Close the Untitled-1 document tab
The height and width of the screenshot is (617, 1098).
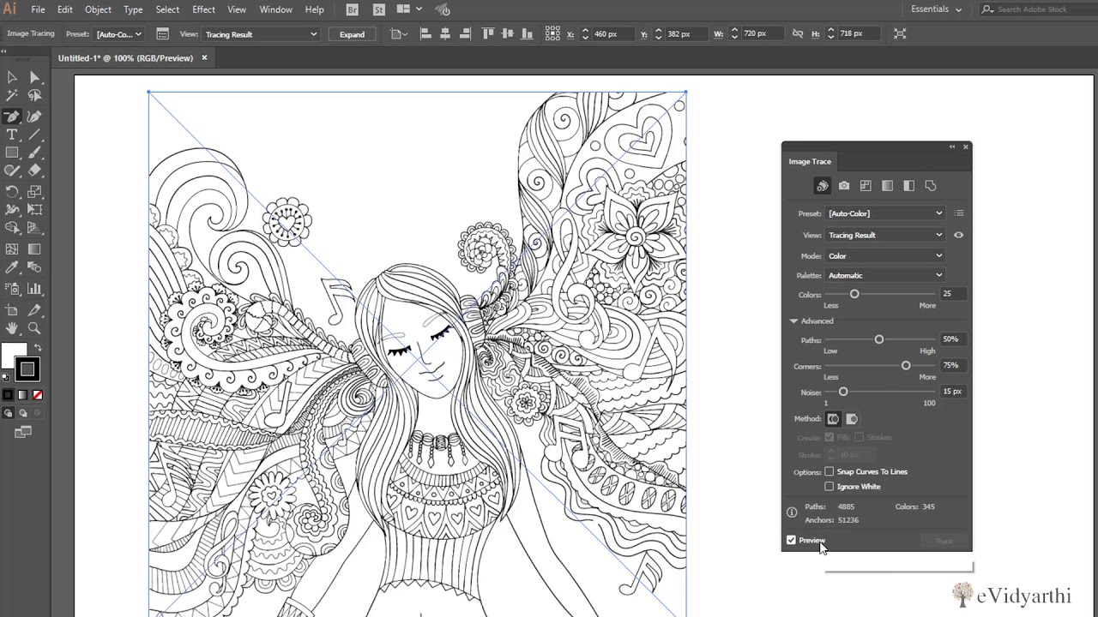(204, 58)
